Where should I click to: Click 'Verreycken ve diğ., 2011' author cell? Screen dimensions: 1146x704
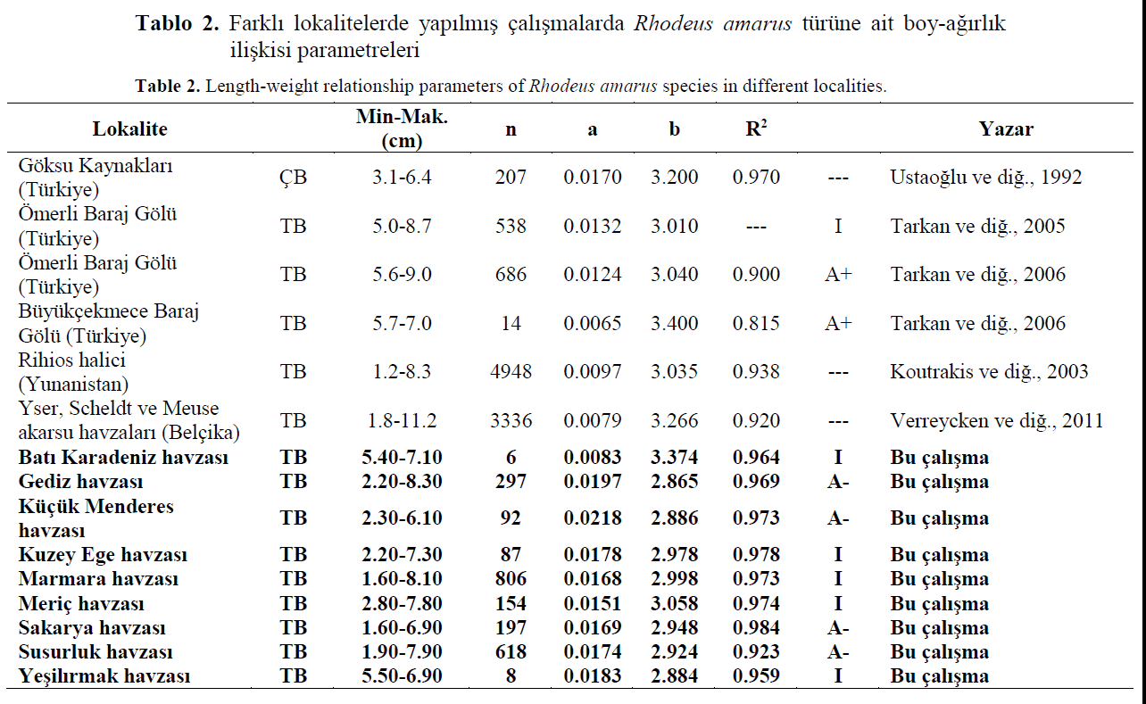(997, 420)
